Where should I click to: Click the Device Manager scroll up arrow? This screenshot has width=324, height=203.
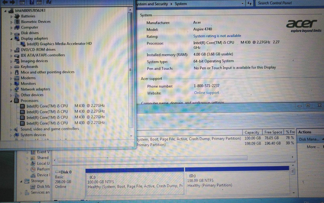(x=131, y=10)
